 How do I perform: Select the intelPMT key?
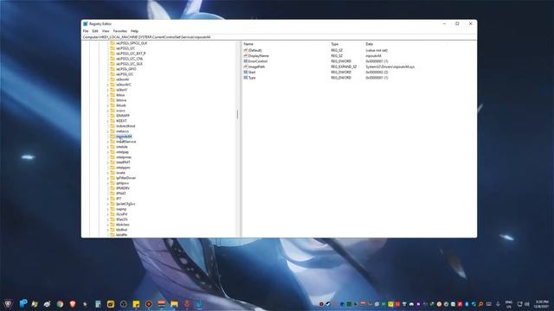(x=123, y=162)
